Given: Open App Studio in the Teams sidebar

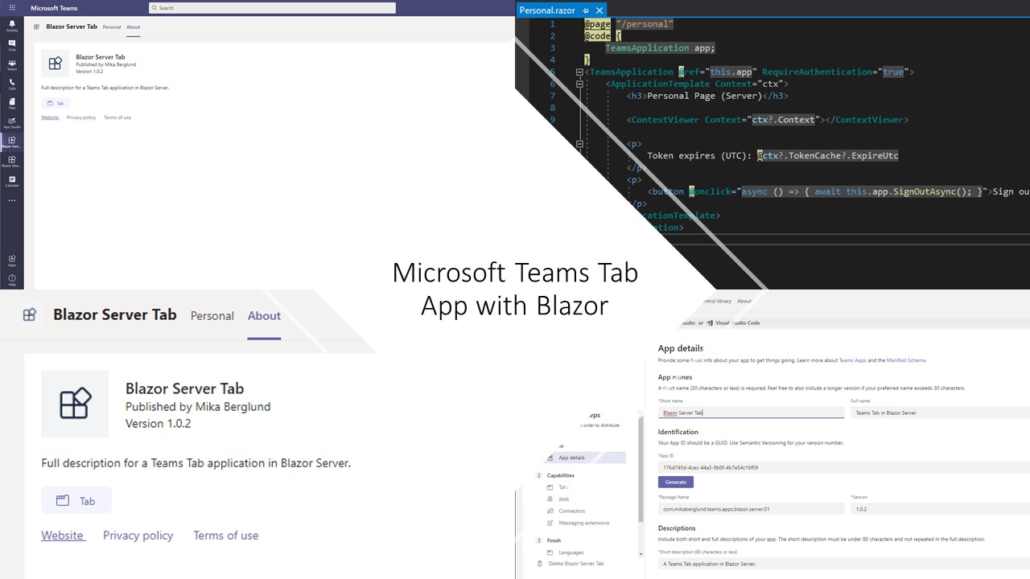Looking at the screenshot, I should coord(12,122).
